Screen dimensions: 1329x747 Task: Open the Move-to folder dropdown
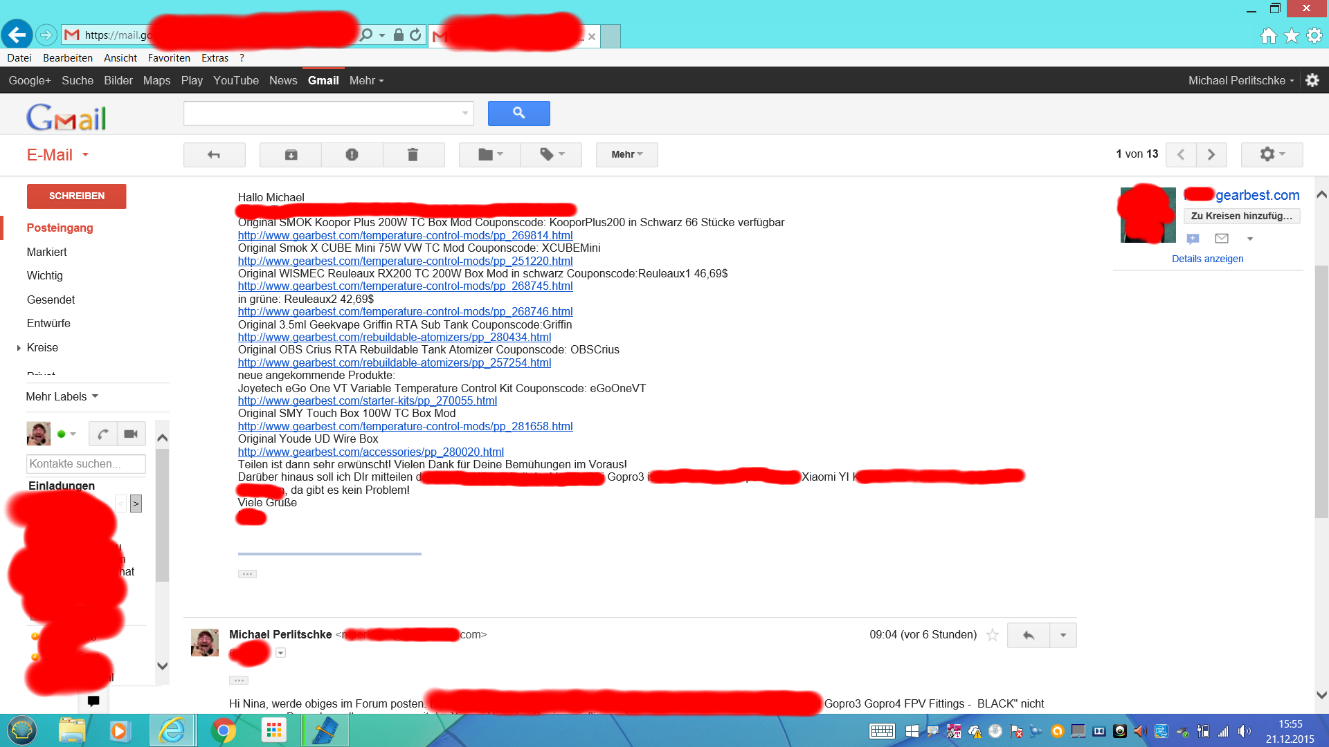[x=490, y=155]
